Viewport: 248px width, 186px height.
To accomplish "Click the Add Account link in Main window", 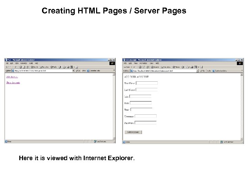I will 12,77.
